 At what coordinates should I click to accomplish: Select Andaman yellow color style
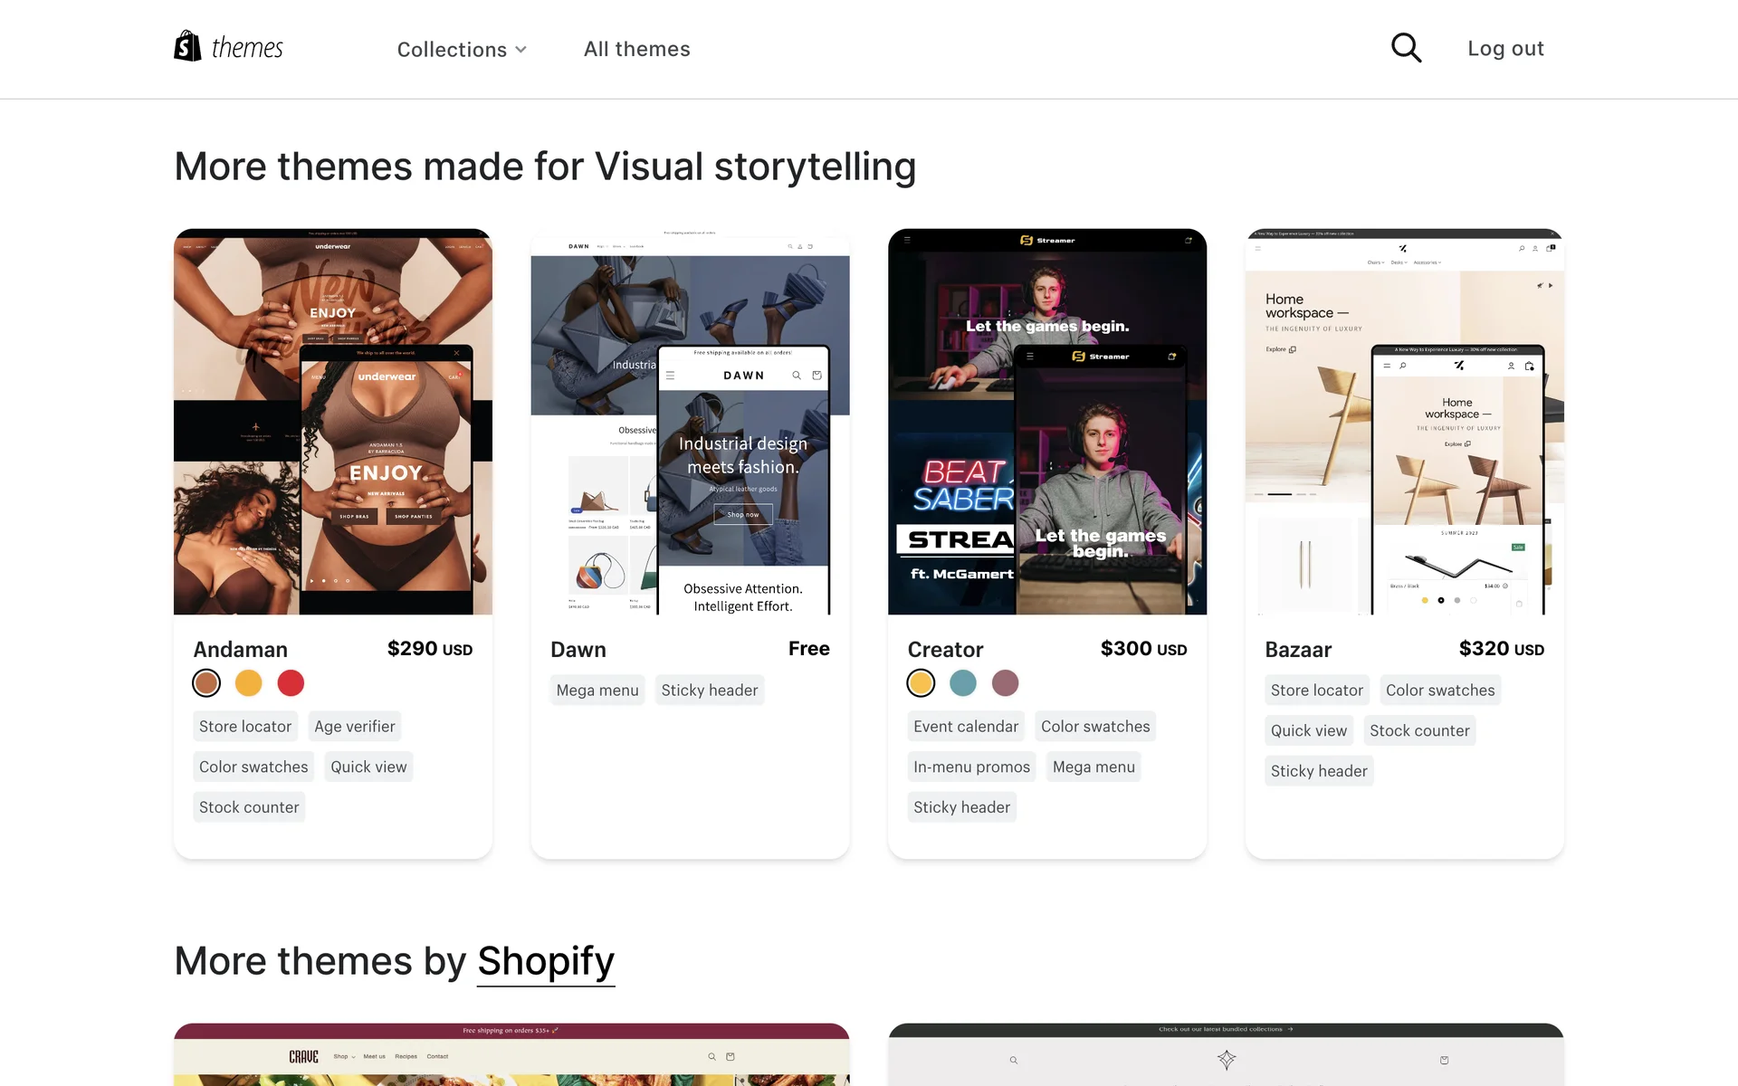coord(248,683)
